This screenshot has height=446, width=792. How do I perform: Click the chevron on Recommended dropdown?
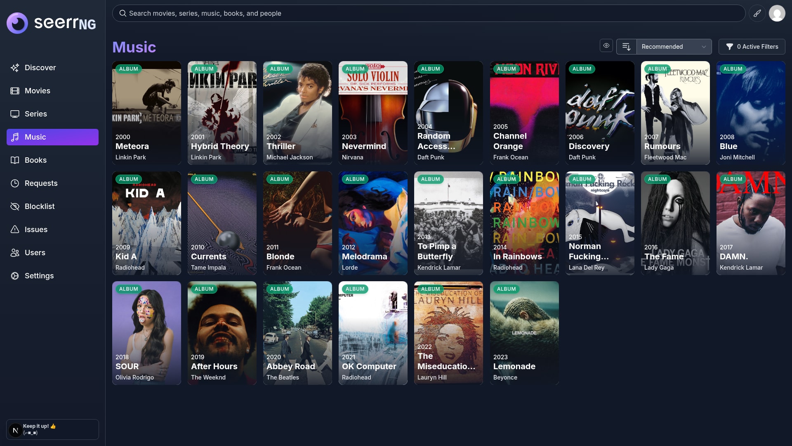coord(704,47)
